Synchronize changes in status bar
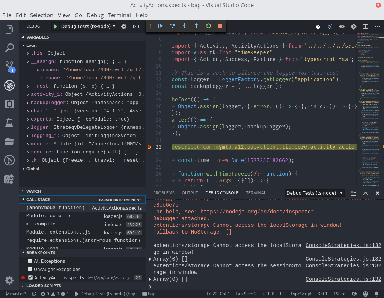 [x=34, y=294]
